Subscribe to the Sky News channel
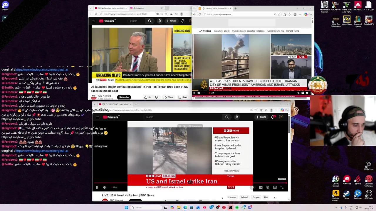The height and width of the screenshot is (211, 376). 124,97
